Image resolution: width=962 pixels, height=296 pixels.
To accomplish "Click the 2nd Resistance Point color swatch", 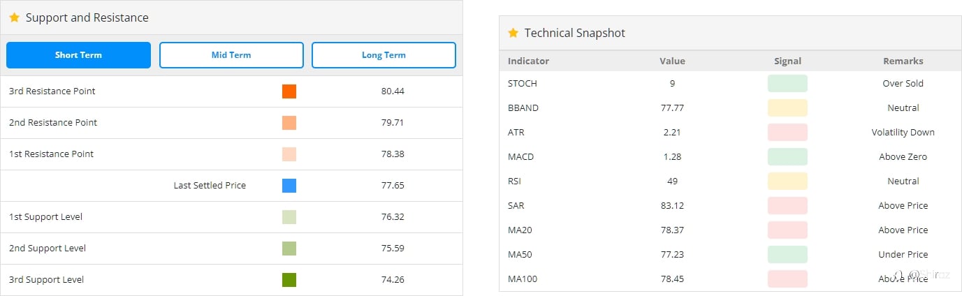I will (x=289, y=123).
